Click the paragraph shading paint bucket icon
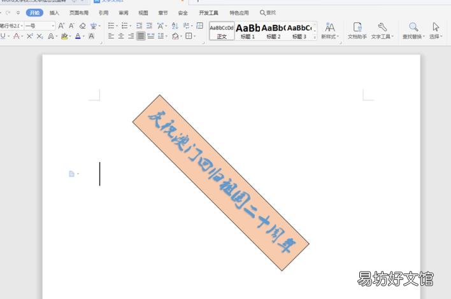The height and width of the screenshot is (299, 451). pyautogui.click(x=175, y=36)
